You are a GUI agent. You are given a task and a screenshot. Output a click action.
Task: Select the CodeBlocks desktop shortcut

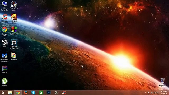[x=14, y=31]
